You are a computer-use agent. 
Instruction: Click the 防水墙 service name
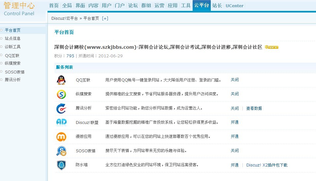tap(81, 165)
